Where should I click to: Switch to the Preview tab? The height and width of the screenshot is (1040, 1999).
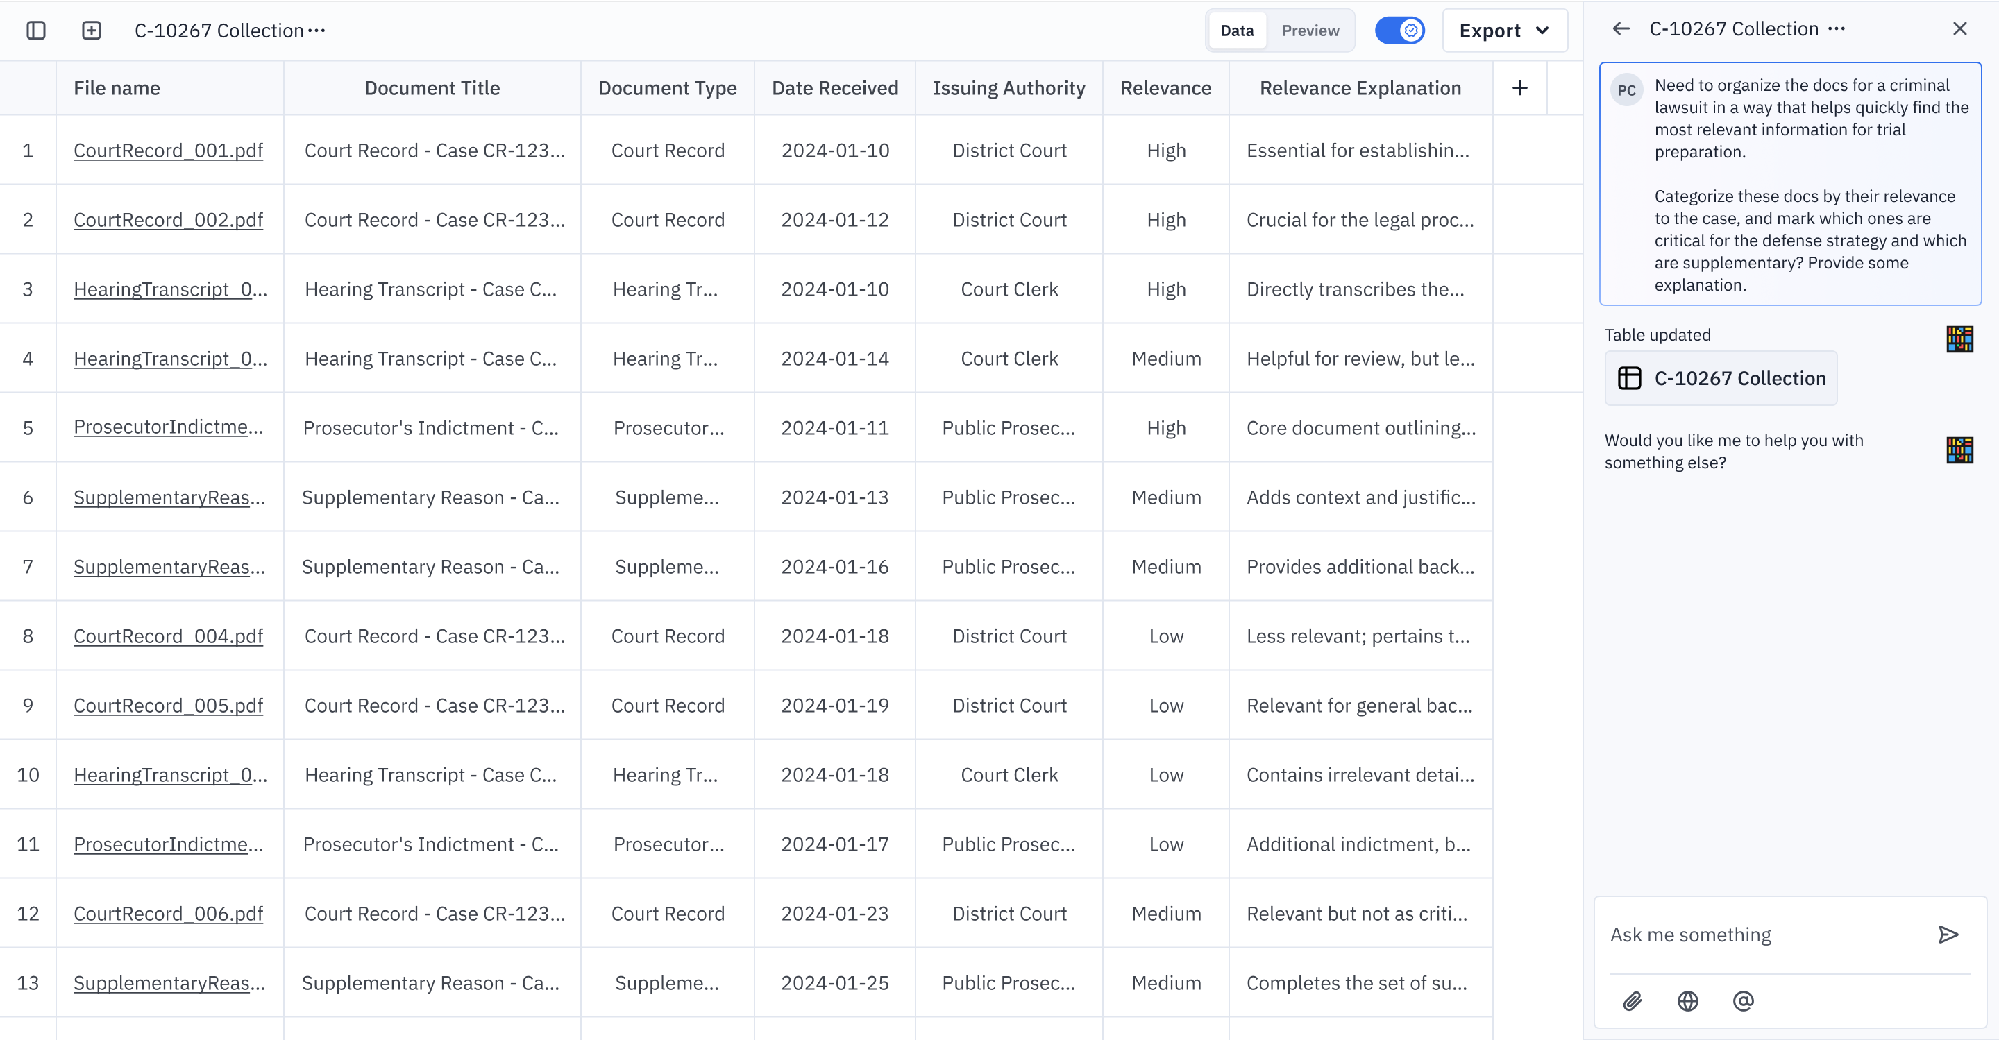pyautogui.click(x=1310, y=31)
